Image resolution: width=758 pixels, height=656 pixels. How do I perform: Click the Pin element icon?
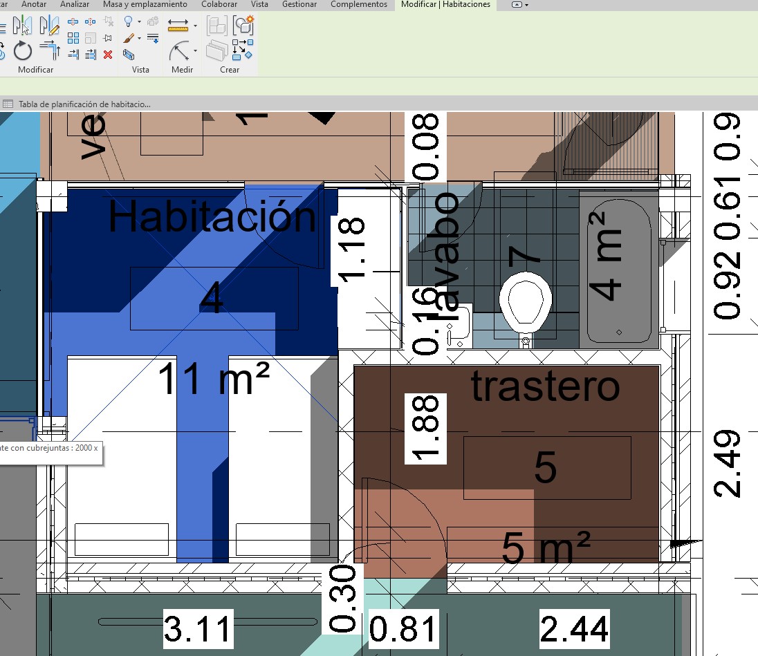tap(108, 38)
